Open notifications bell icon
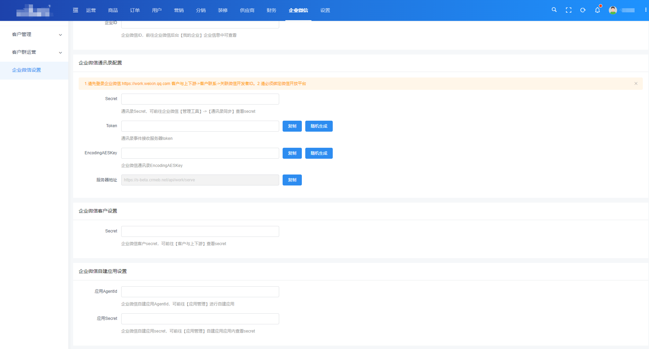649x349 pixels. click(x=597, y=10)
